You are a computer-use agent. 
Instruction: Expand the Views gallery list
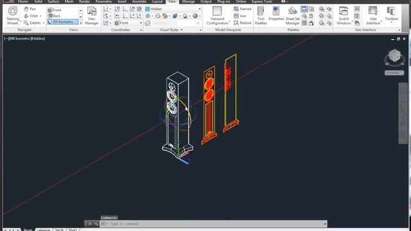pos(80,23)
